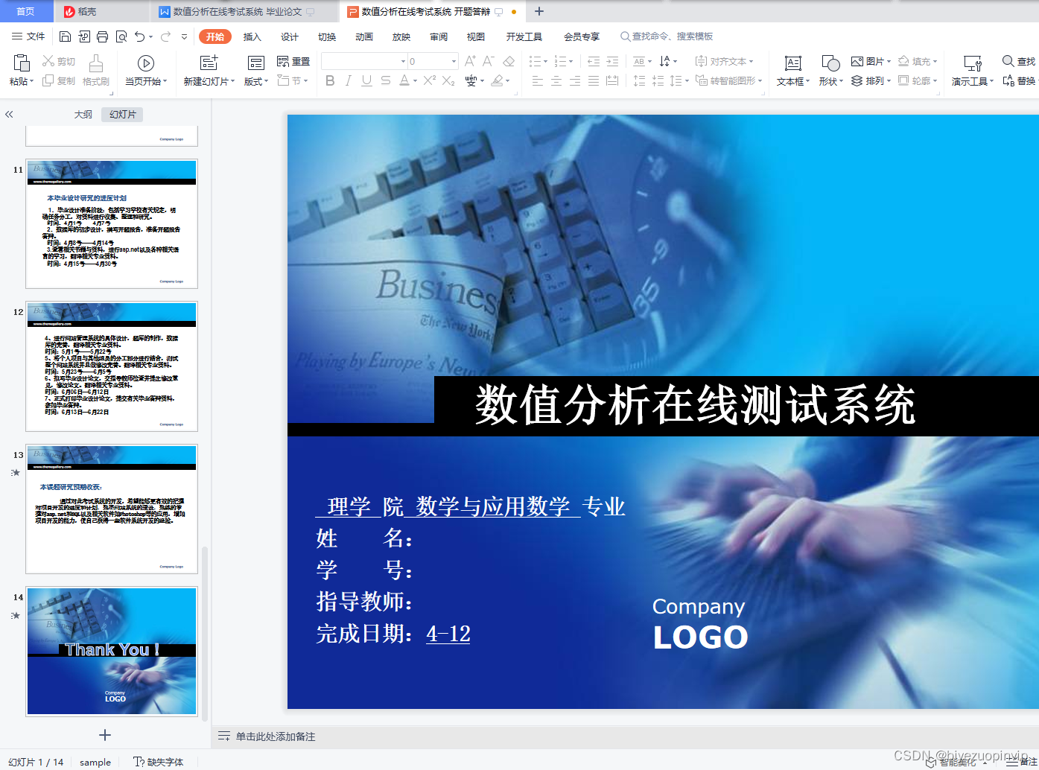Screen dimensions: 1039x770
Task: Toggle justify text alignment
Action: tap(594, 80)
